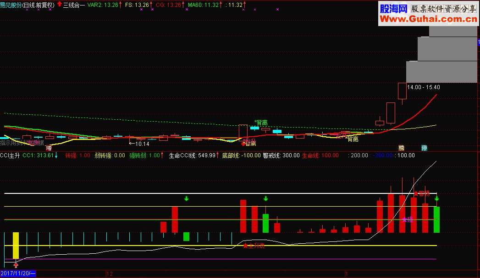Click the magenta ★强 marker
This screenshot has width=480, height=278.
click(x=408, y=219)
